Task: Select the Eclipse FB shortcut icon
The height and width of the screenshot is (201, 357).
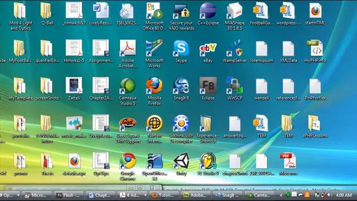Action: click(x=208, y=86)
